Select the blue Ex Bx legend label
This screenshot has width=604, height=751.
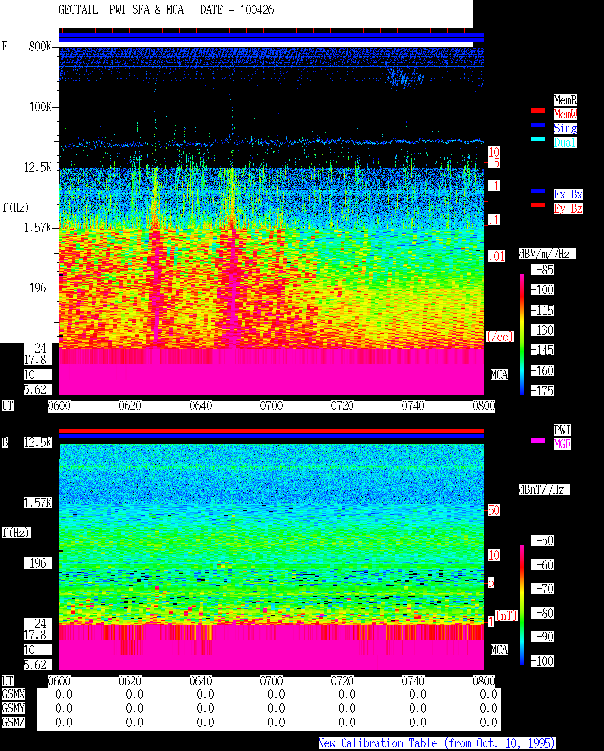[x=568, y=194]
